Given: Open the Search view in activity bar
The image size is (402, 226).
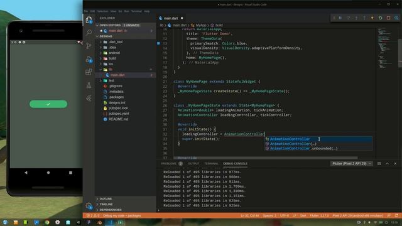Looking at the screenshot, I should point(89,32).
